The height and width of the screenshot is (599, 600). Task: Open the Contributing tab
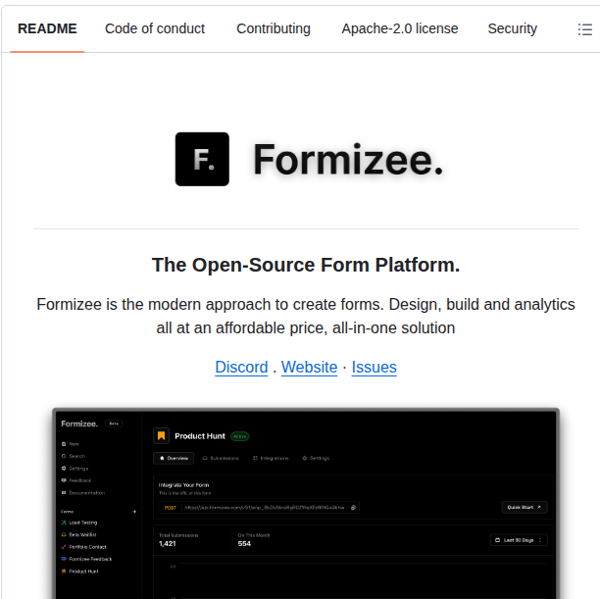pyautogui.click(x=274, y=28)
